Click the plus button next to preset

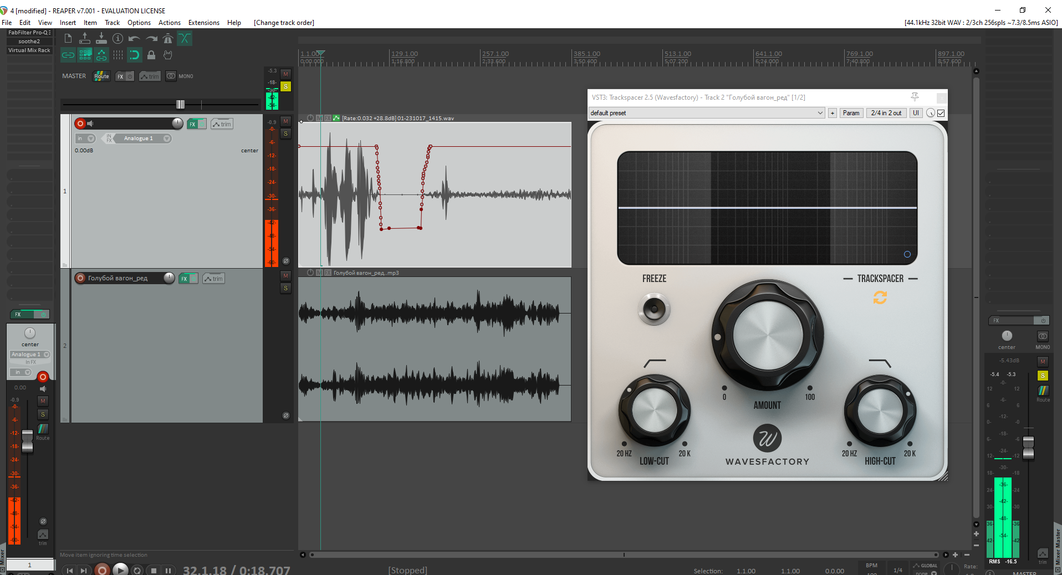coord(833,113)
